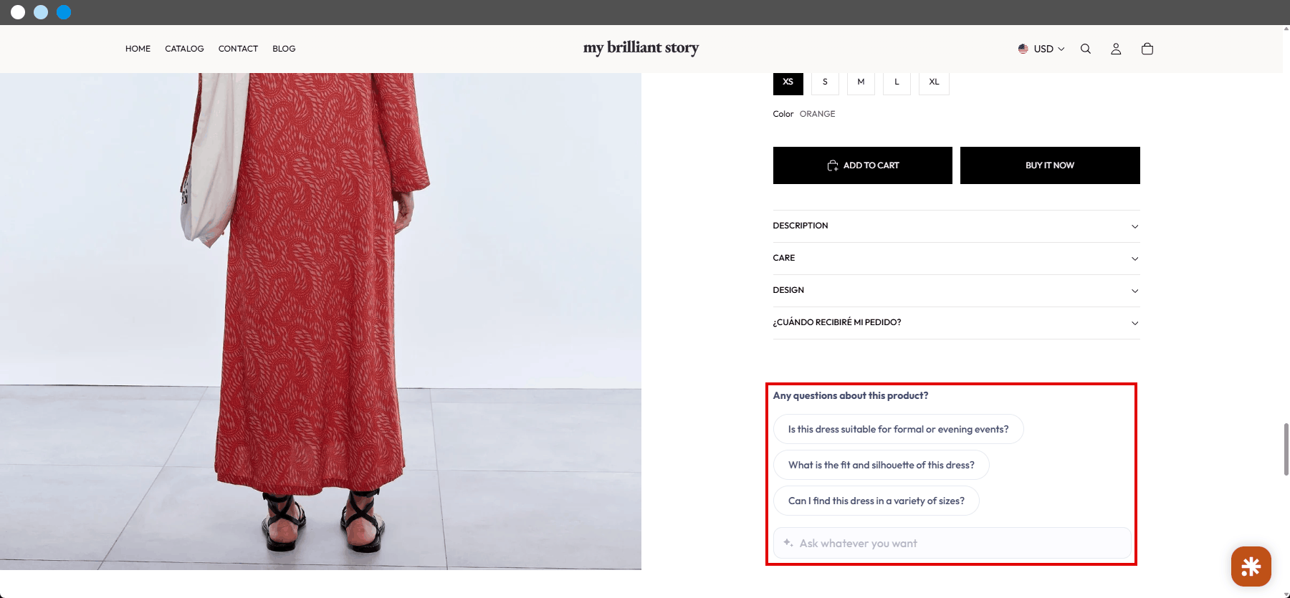Viewport: 1290px width, 598px height.
Task: Select size XL option
Action: tap(934, 82)
